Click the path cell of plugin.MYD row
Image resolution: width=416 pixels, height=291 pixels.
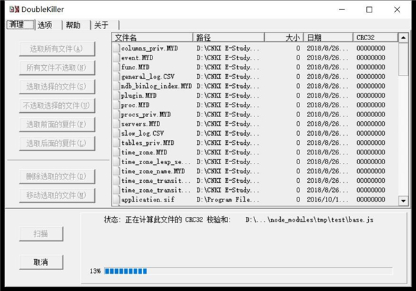click(227, 96)
